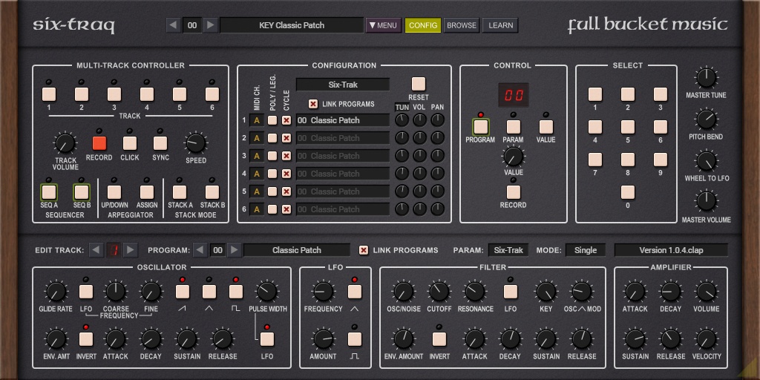Enable STACK A mode

tap(180, 192)
